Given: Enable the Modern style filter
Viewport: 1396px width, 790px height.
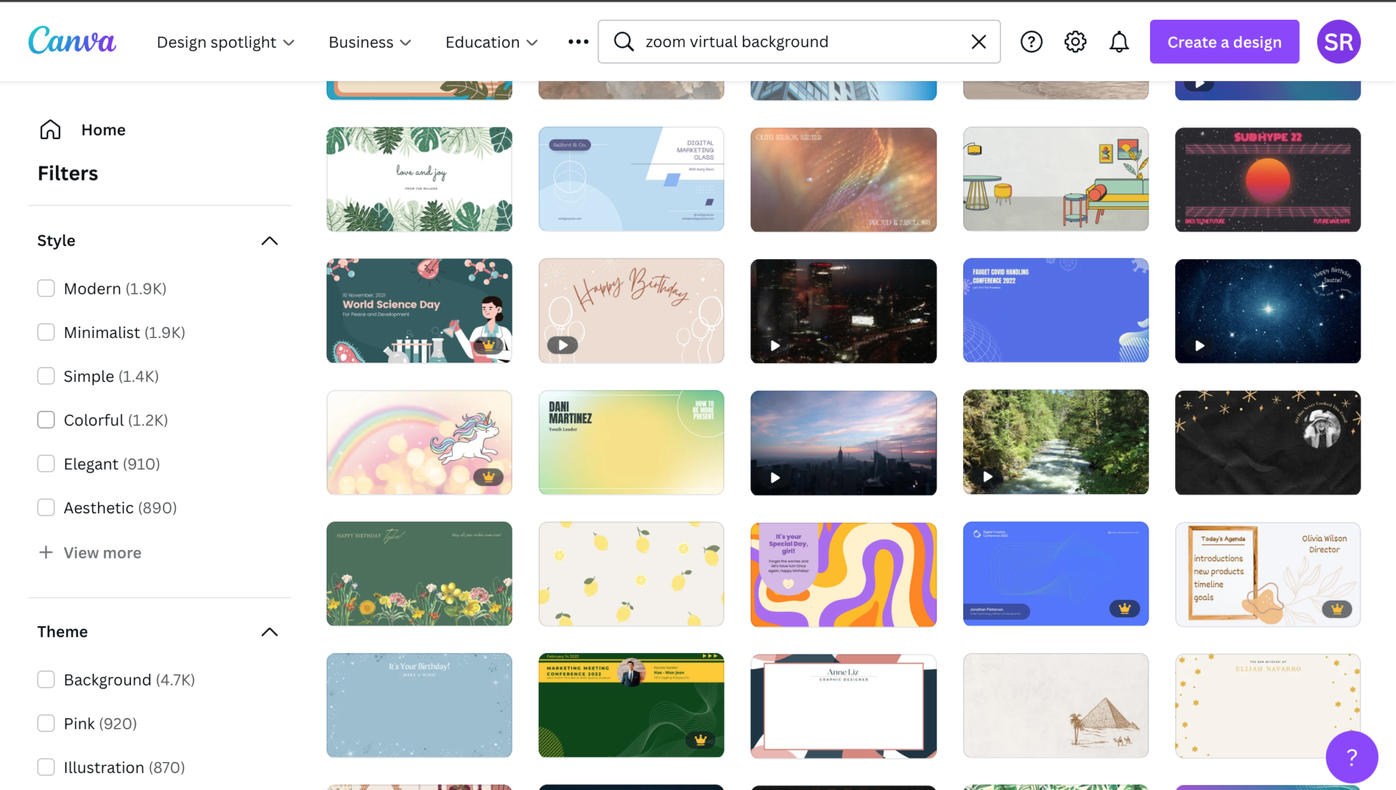Looking at the screenshot, I should click(x=46, y=288).
